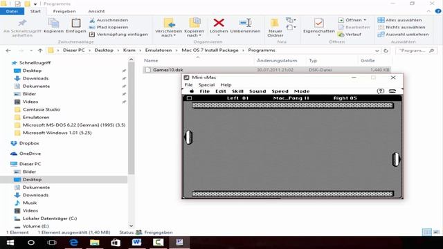Open Lokaler Datenträger (C:)
443x249 pixels.
(x=50, y=219)
